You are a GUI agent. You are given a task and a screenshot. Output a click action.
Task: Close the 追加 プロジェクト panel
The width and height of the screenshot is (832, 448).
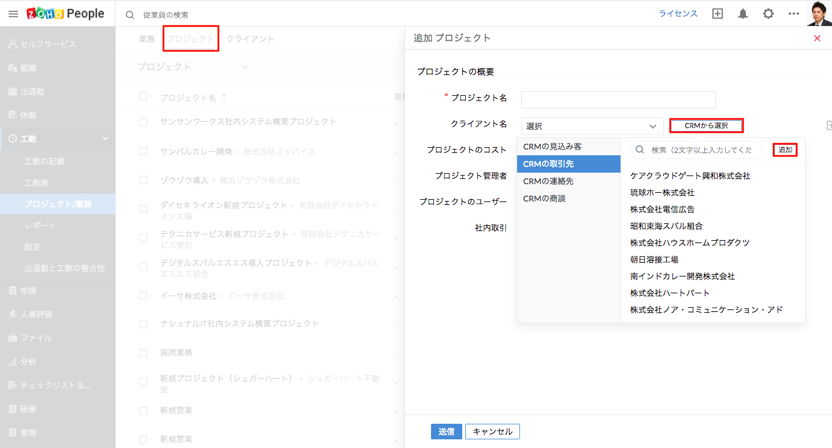click(x=817, y=38)
